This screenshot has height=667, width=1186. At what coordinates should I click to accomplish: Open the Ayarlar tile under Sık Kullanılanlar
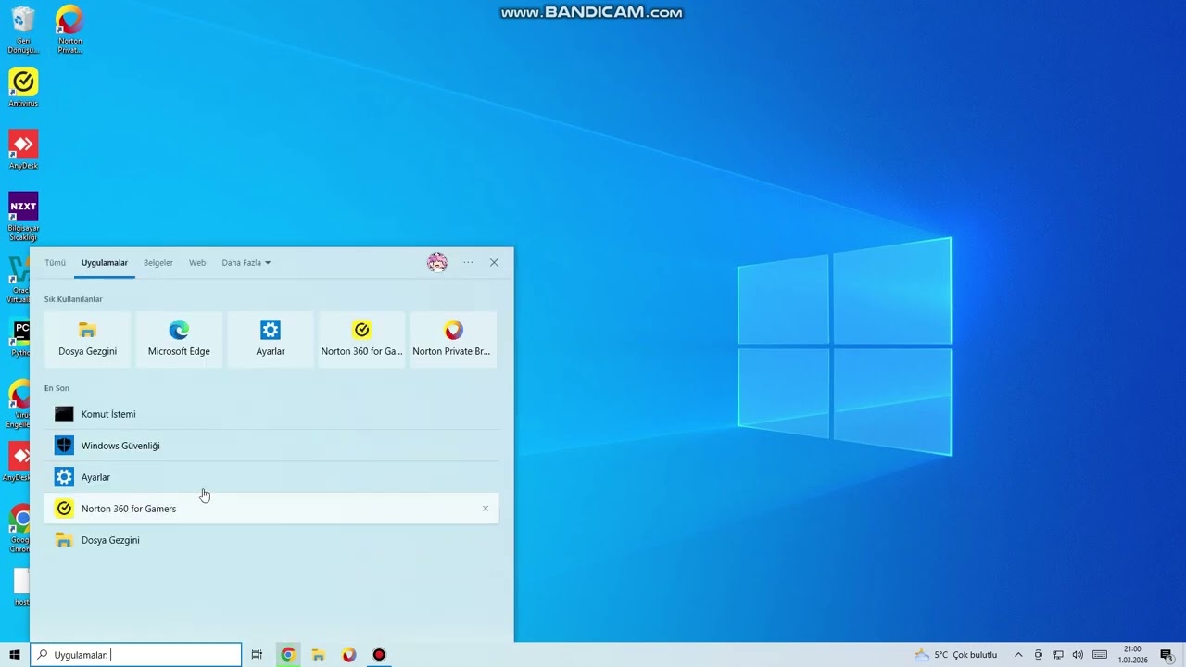271,339
